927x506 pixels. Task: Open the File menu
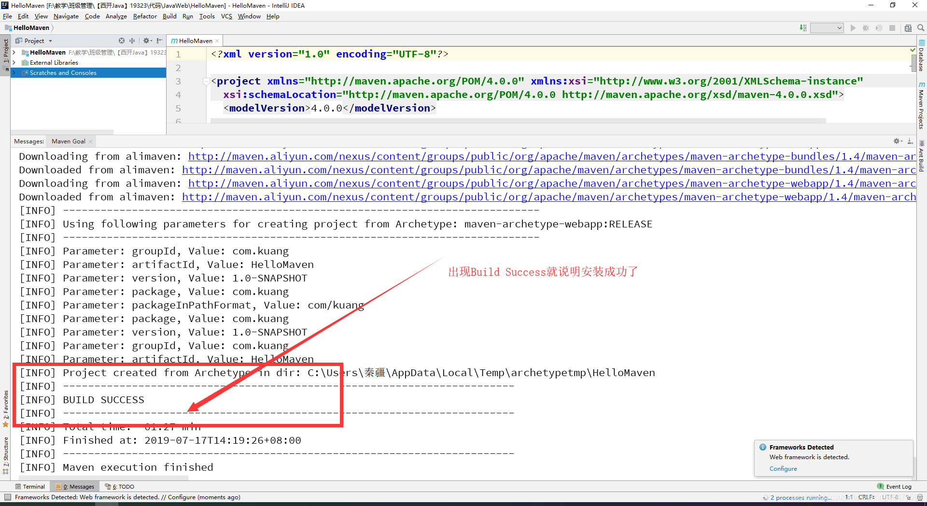(x=7, y=16)
